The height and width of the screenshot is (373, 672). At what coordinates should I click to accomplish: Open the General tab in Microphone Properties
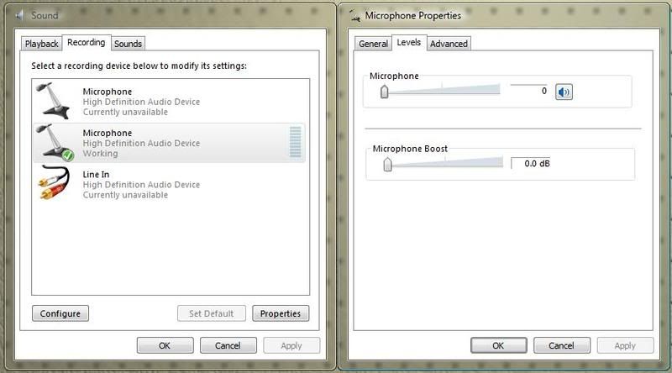pyautogui.click(x=373, y=44)
